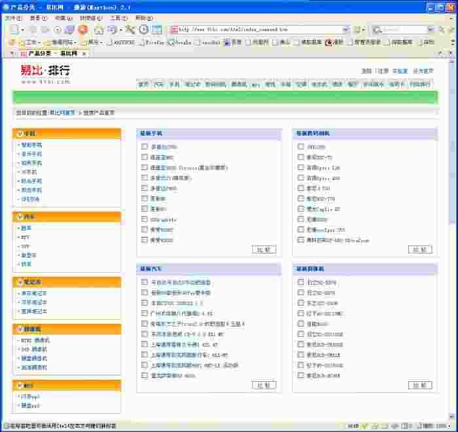Open the address bar URL dropdown arrow
The height and width of the screenshot is (432, 458).
click(346, 29)
